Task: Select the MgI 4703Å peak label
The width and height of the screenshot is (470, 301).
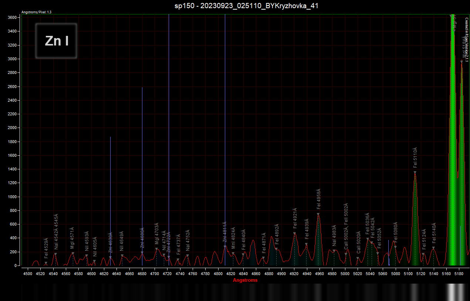Action: point(156,234)
